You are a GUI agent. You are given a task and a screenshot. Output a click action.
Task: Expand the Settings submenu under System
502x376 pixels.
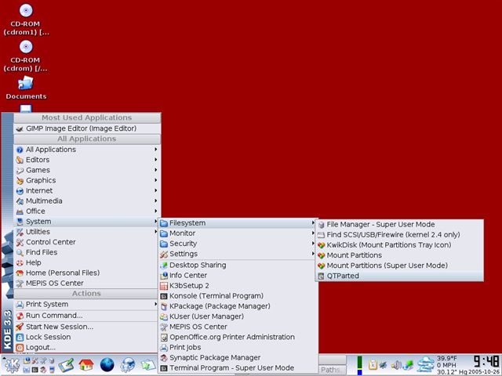click(238, 254)
